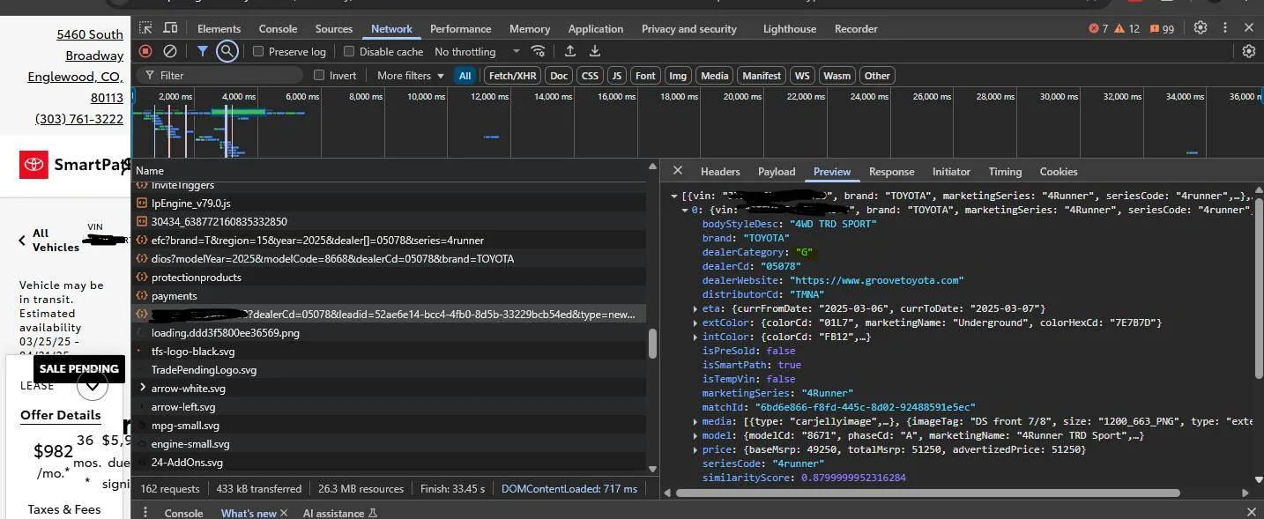Select the Fetch/XHR filter button
Screen dimensions: 1264x519
(512, 76)
